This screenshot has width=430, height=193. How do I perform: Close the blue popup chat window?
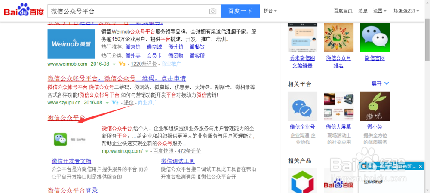coord(421,166)
